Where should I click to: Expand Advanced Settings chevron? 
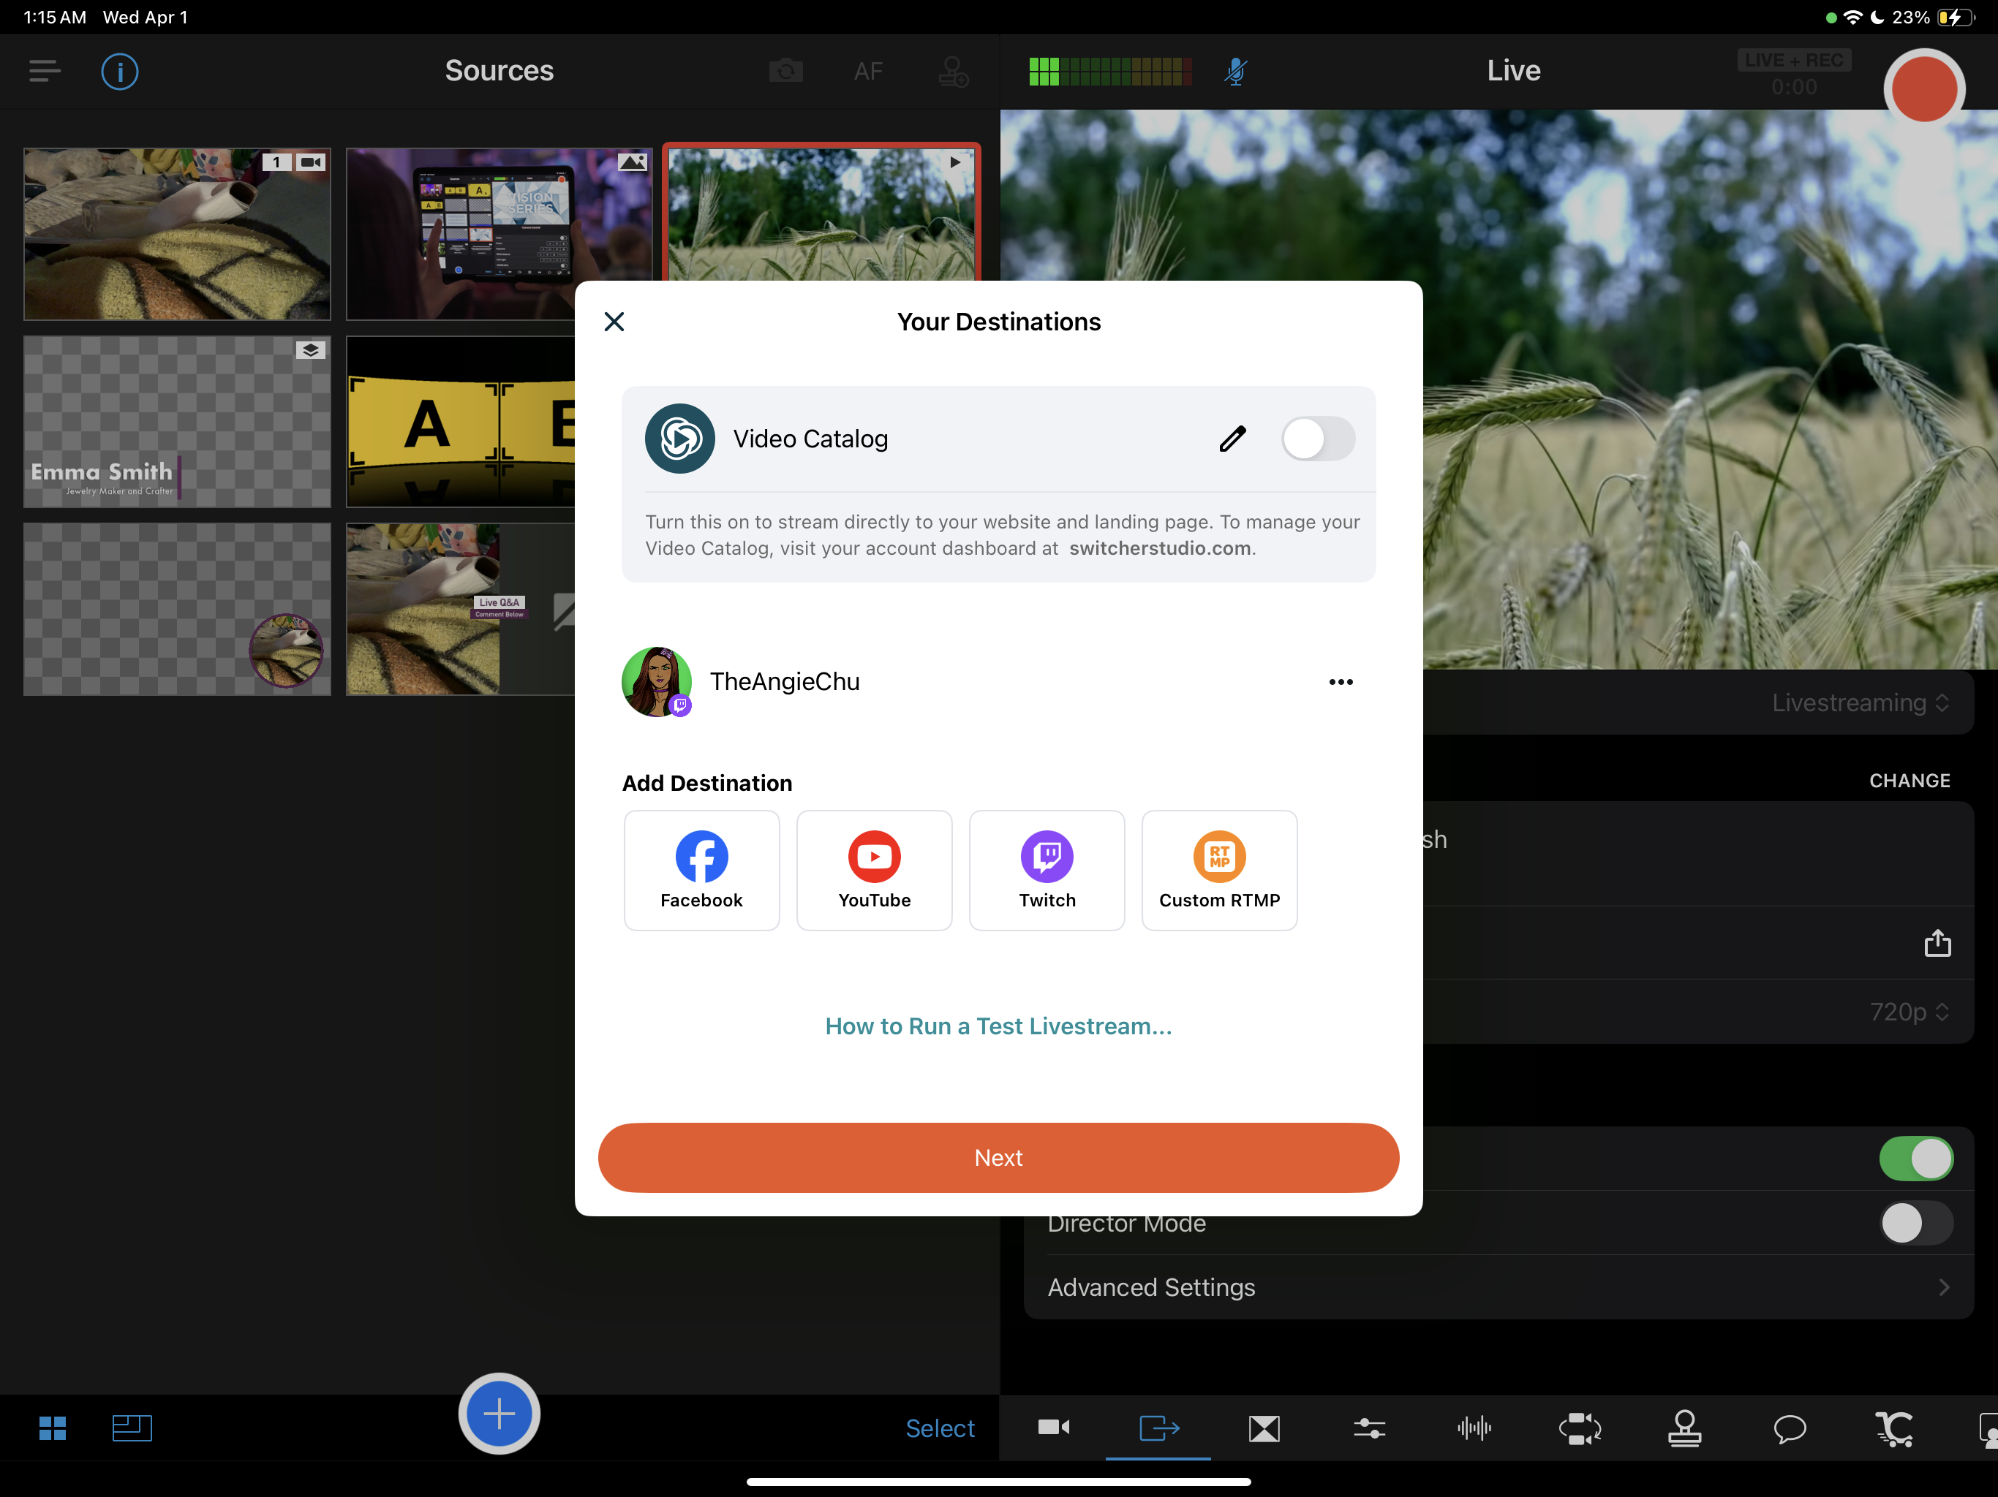(x=1944, y=1286)
